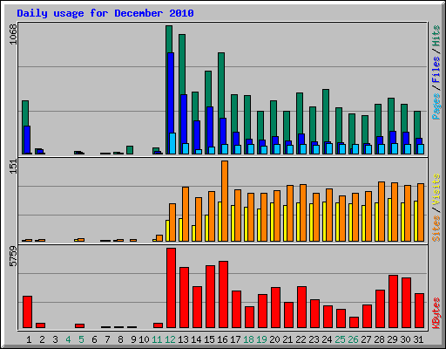Click the yellow sites bar for day 16
446x349 pixels.
click(220, 222)
